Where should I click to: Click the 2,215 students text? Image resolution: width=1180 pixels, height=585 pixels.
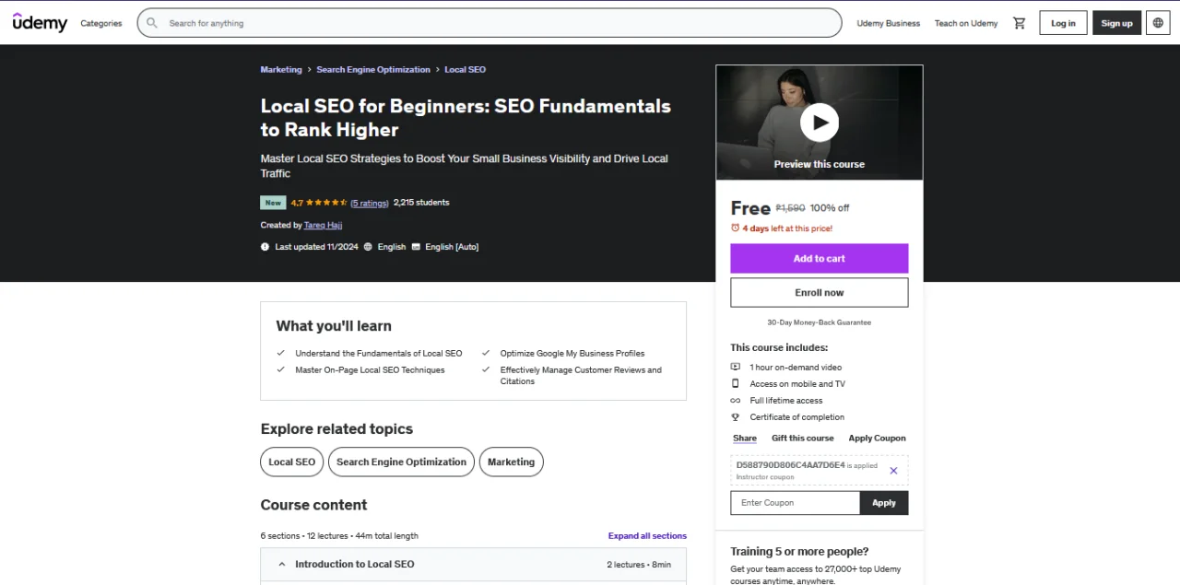tap(421, 203)
